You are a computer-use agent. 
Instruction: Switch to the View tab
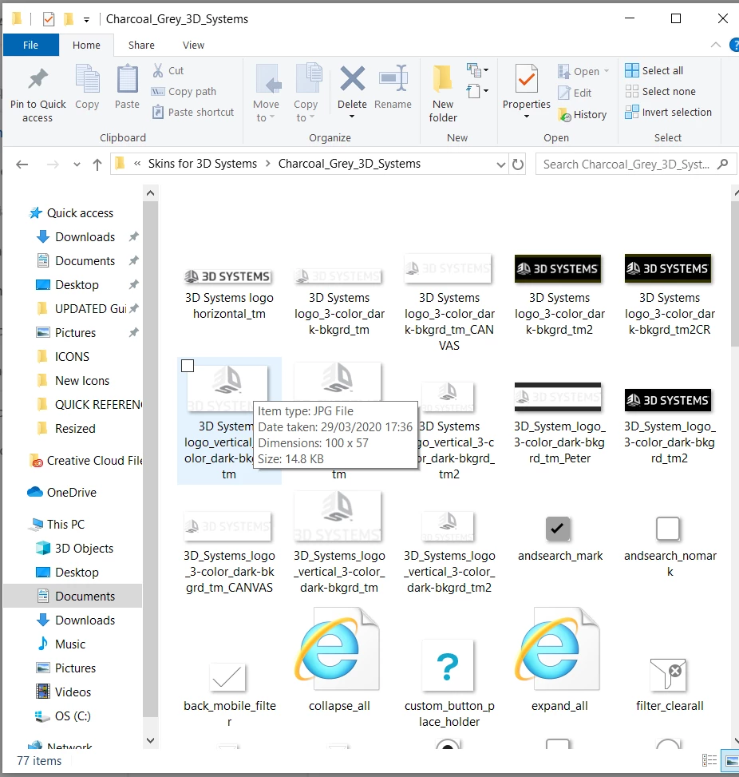click(x=193, y=45)
